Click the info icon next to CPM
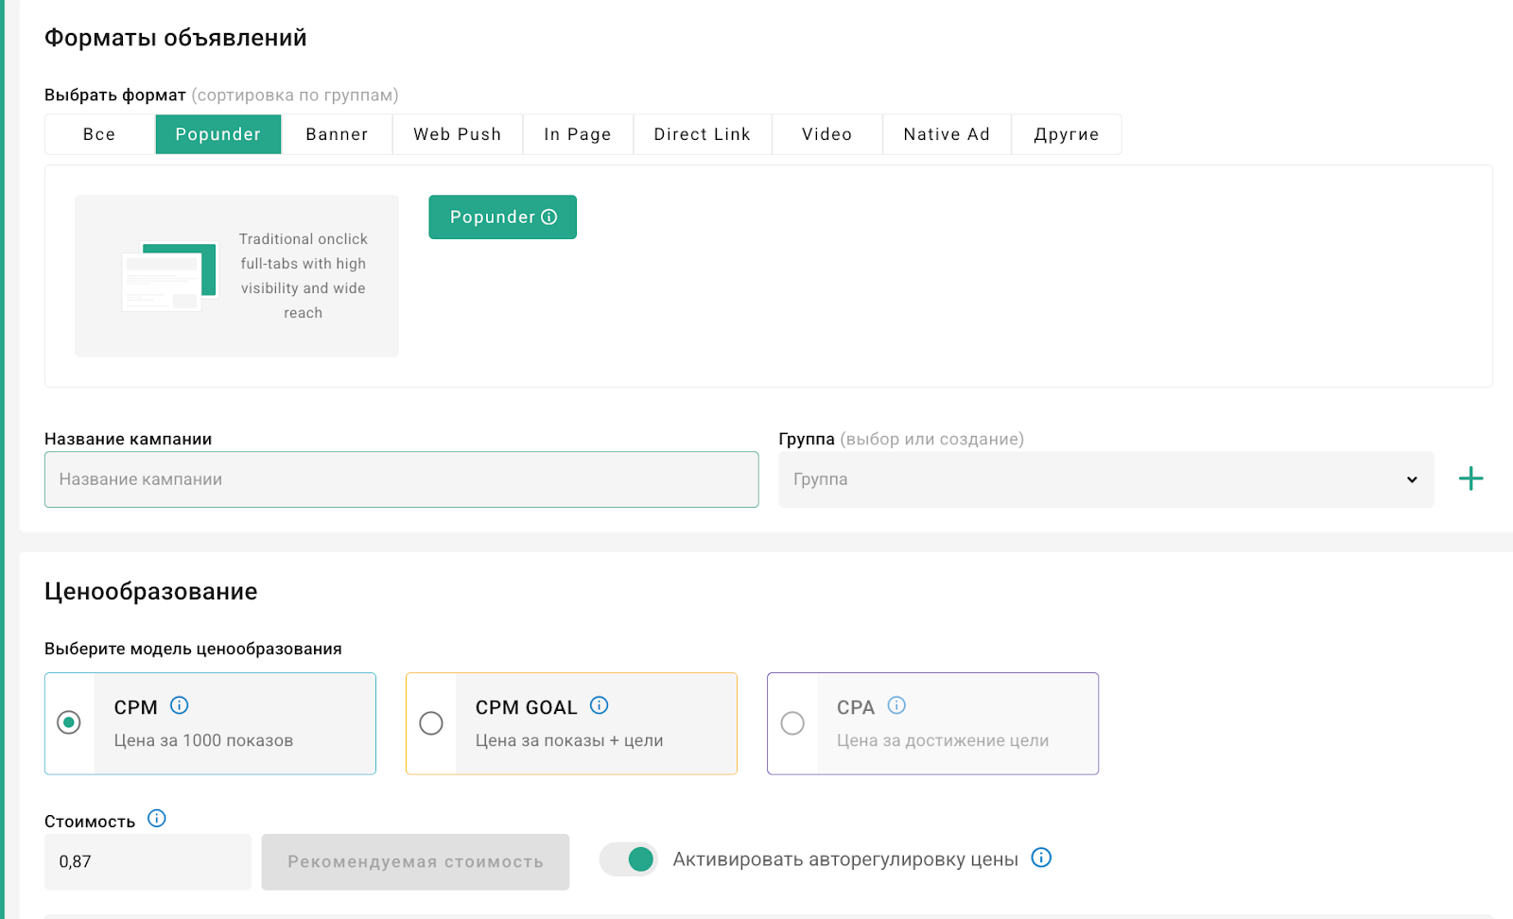1513x919 pixels. [x=179, y=705]
